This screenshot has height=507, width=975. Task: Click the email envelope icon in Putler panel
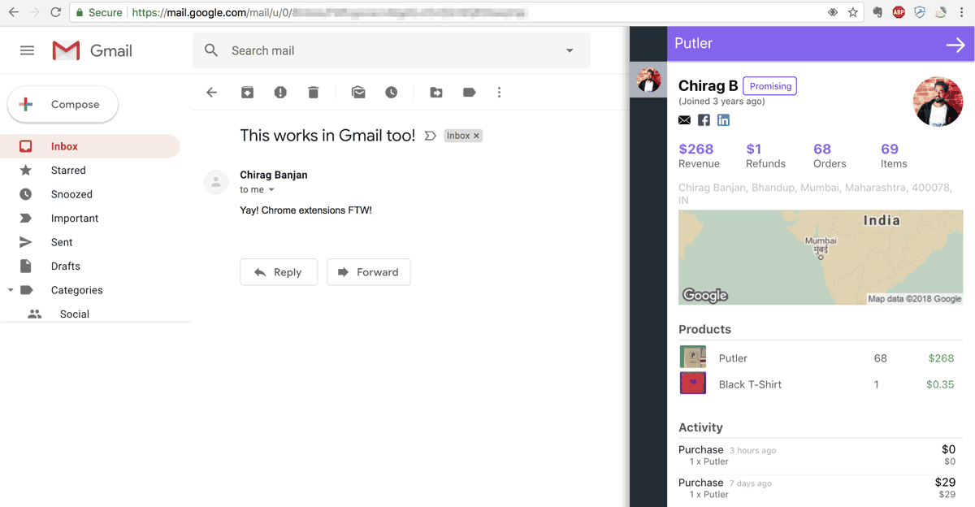tap(684, 119)
